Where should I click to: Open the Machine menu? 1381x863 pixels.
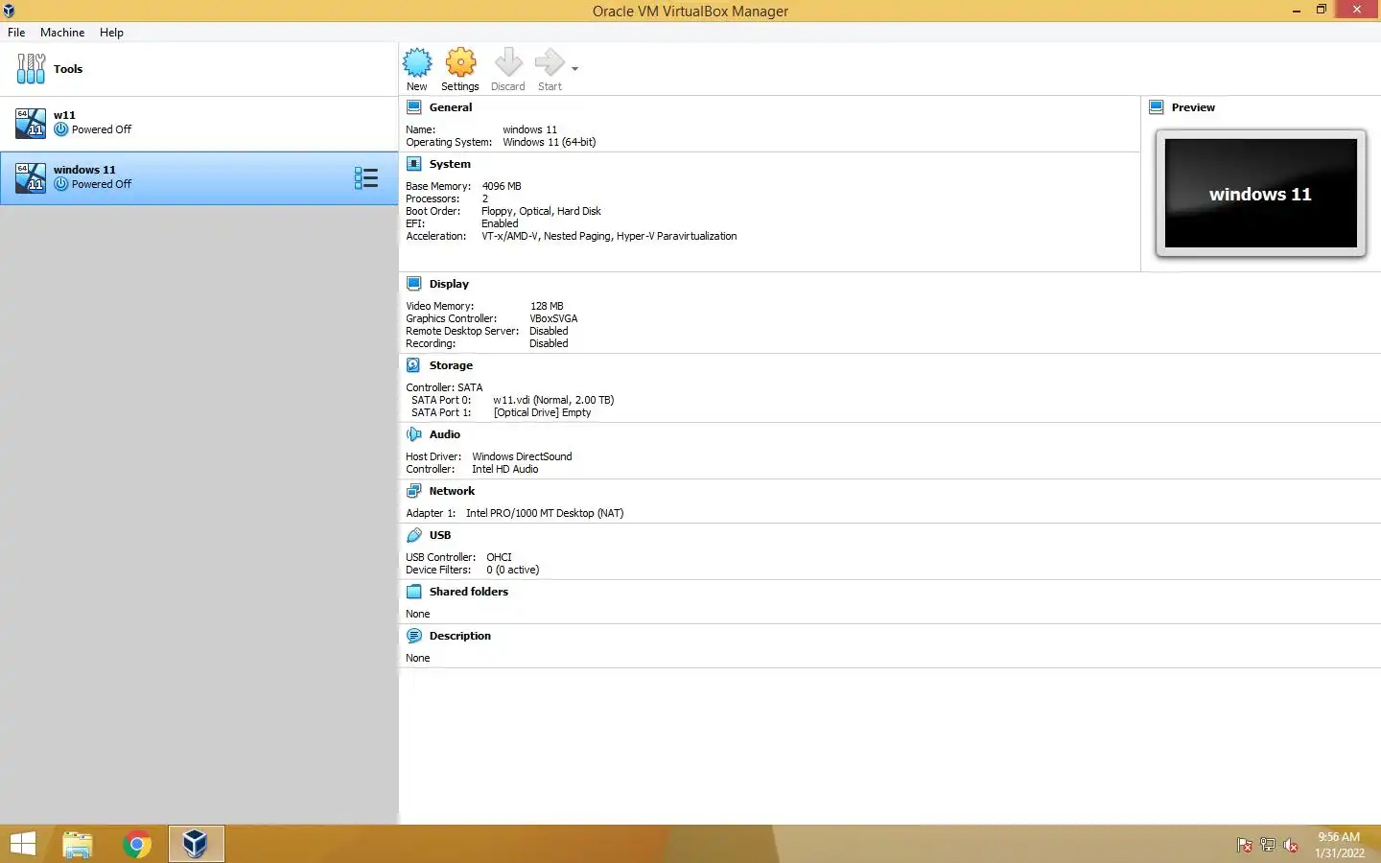tap(62, 32)
